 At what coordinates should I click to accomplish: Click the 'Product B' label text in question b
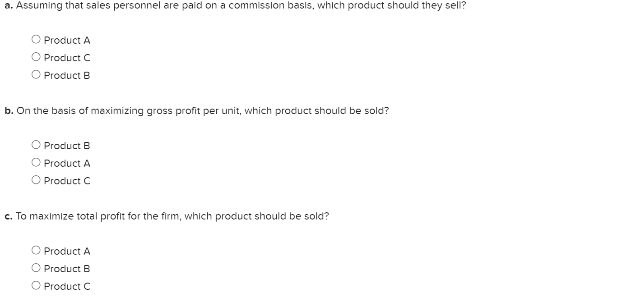coord(67,146)
